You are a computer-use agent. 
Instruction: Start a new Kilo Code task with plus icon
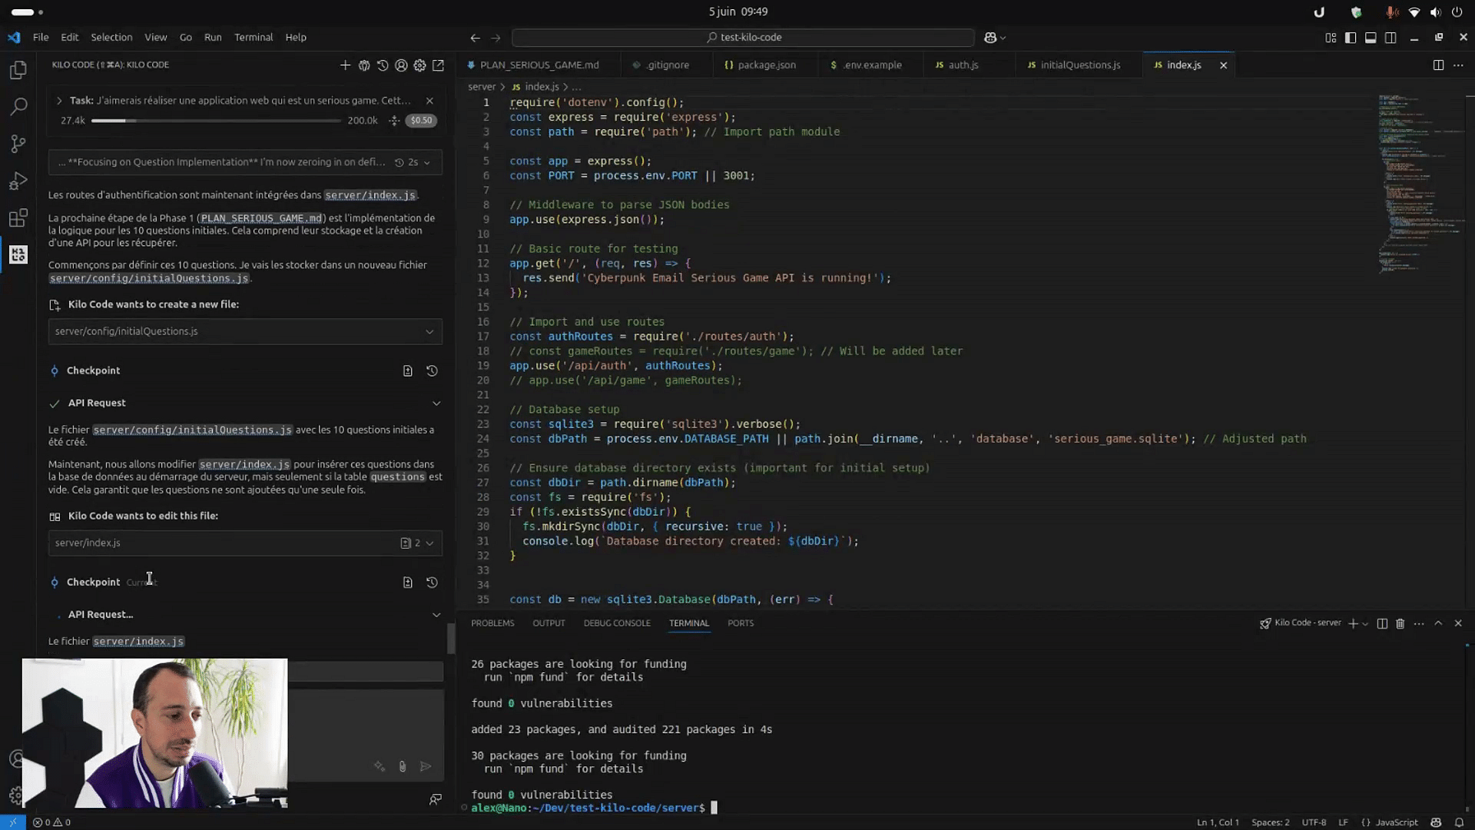[345, 65]
